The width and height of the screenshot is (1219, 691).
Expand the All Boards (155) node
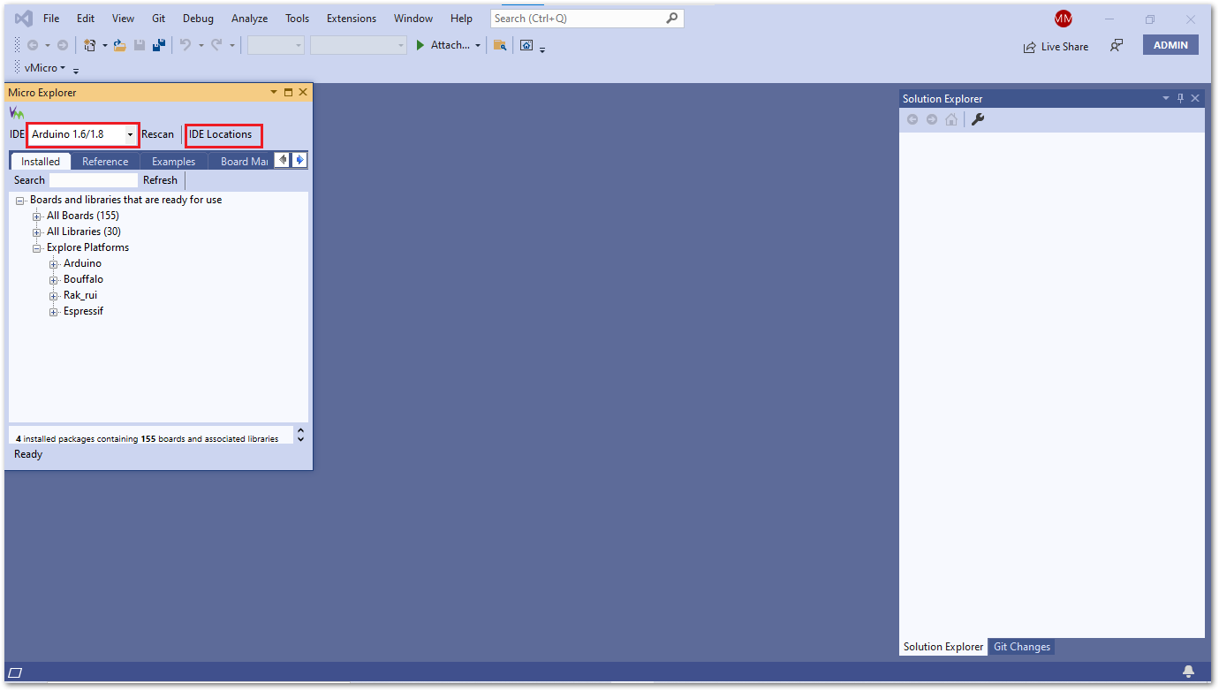coord(37,216)
